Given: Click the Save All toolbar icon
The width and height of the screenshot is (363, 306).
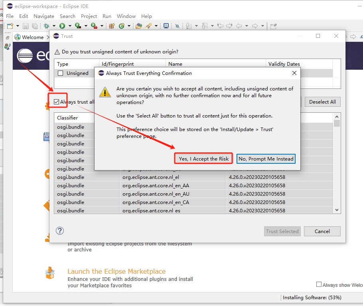Looking at the screenshot, I should point(35,26).
